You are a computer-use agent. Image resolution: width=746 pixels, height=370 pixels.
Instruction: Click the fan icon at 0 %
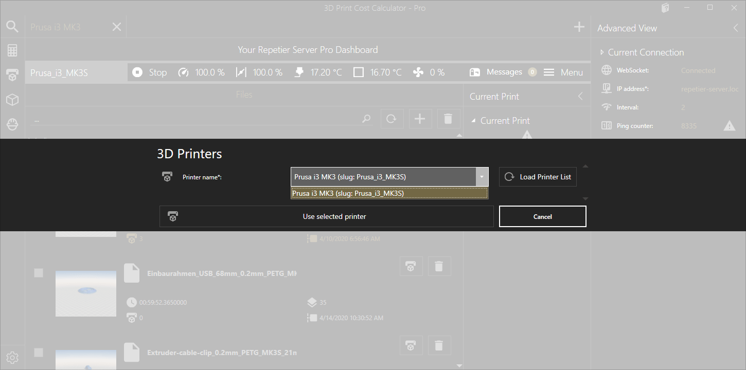pos(418,72)
